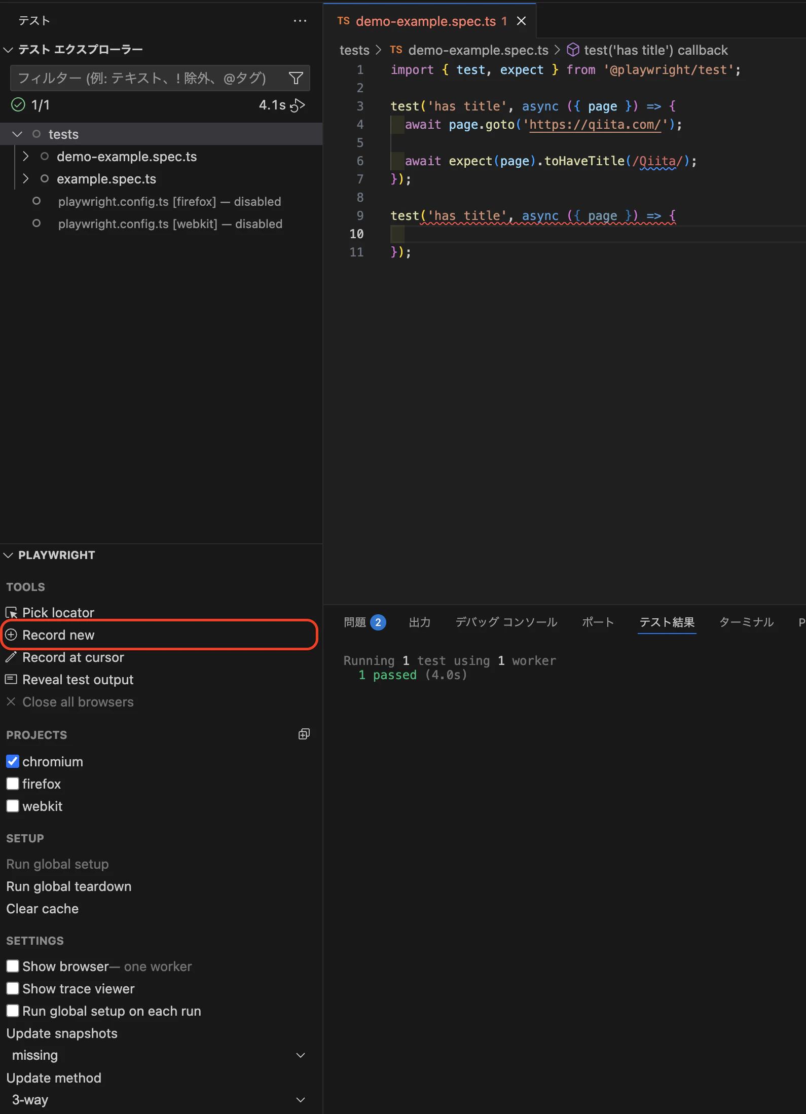Click Clear cache

point(43,908)
